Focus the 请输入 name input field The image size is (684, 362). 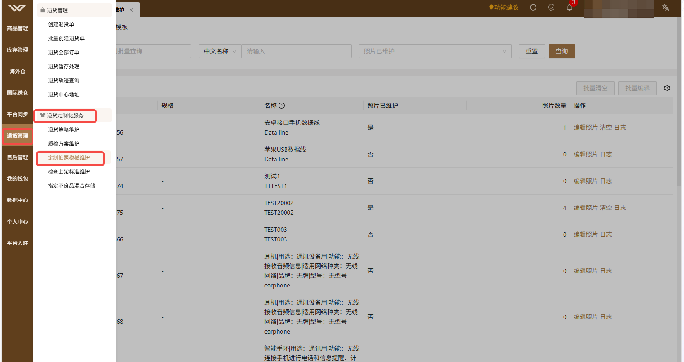click(x=296, y=51)
